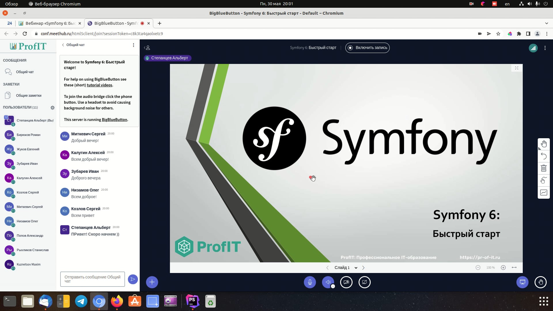Click the chat message input field

pyautogui.click(x=92, y=279)
